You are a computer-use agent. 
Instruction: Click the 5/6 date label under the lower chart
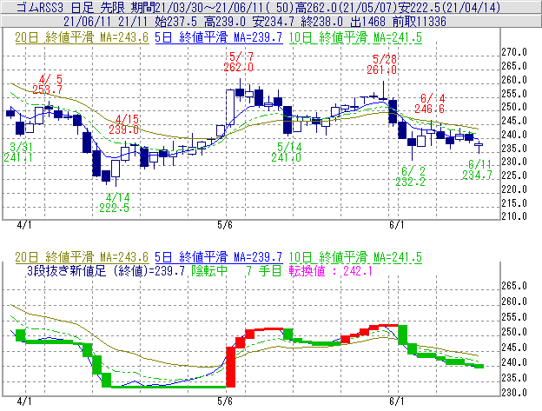point(225,401)
